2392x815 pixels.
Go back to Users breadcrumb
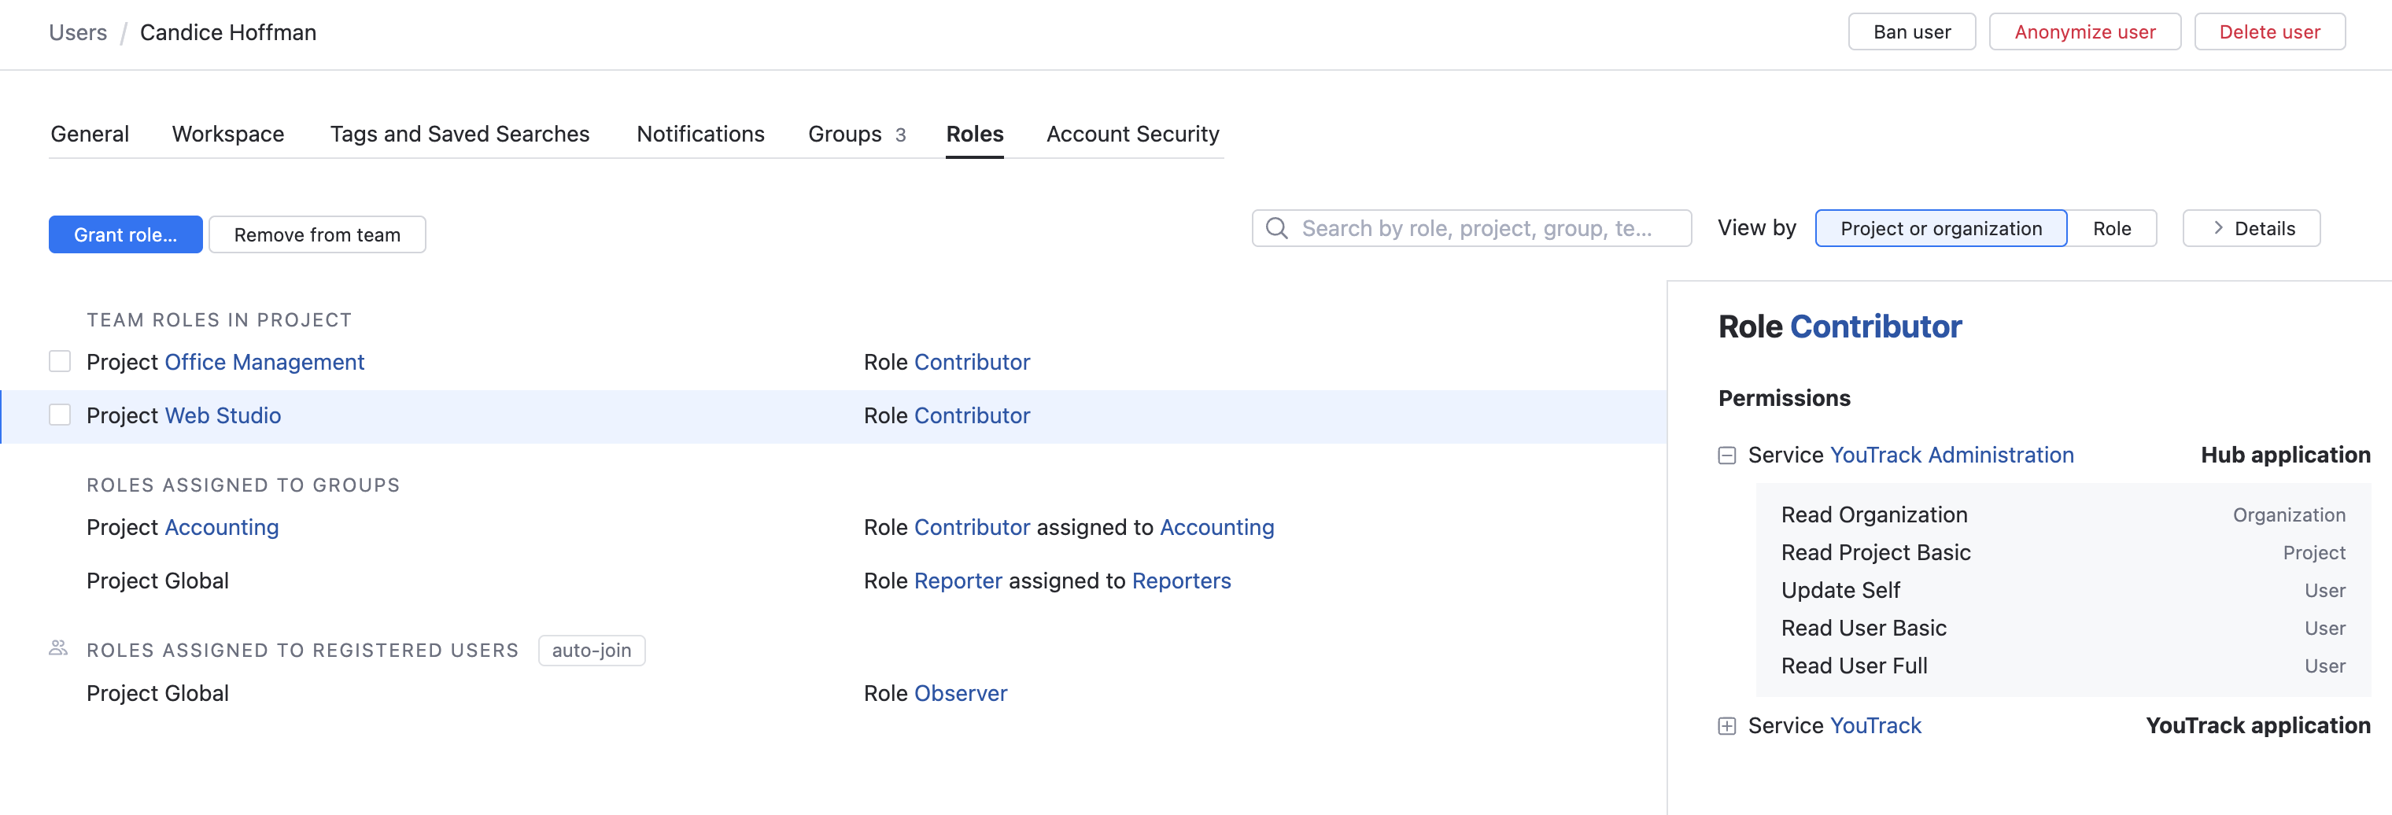78,32
